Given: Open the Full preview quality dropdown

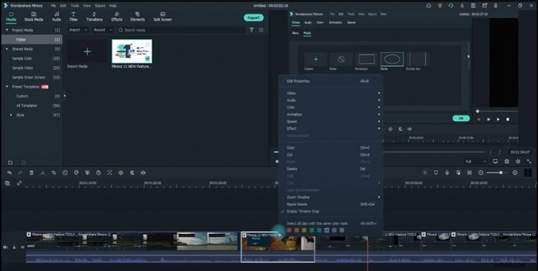Looking at the screenshot, I should (475, 161).
